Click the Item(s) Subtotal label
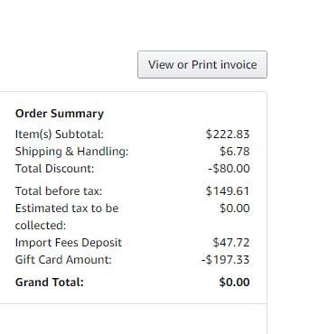The width and height of the screenshot is (328, 334). click(60, 135)
